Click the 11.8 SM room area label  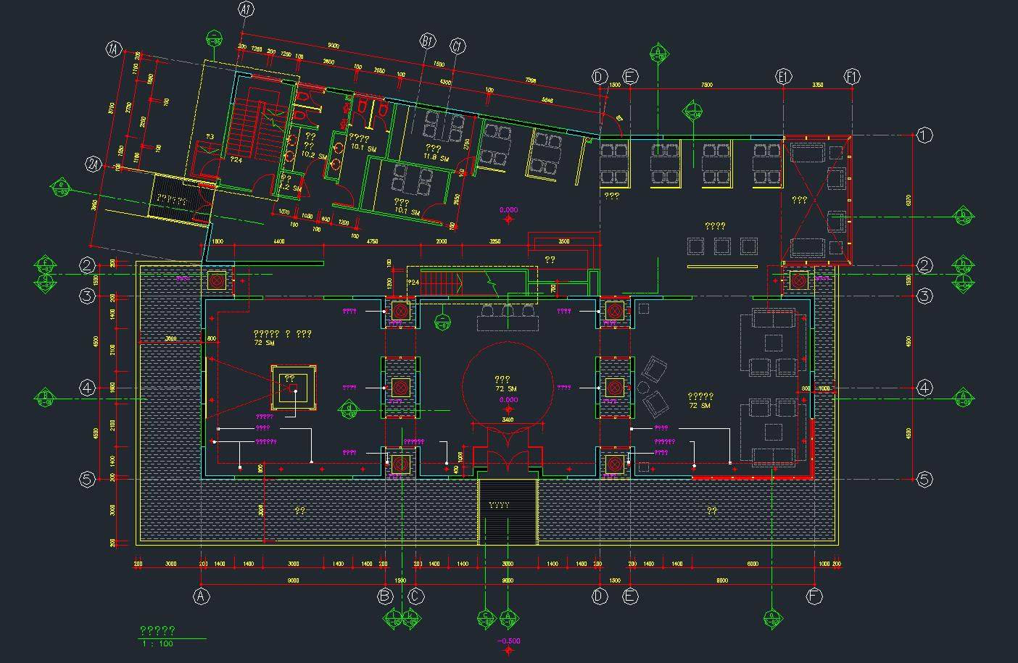[x=436, y=157]
